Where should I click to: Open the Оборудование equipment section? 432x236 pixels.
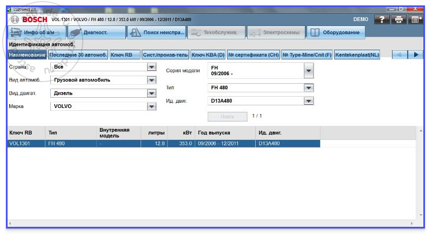tap(336, 32)
